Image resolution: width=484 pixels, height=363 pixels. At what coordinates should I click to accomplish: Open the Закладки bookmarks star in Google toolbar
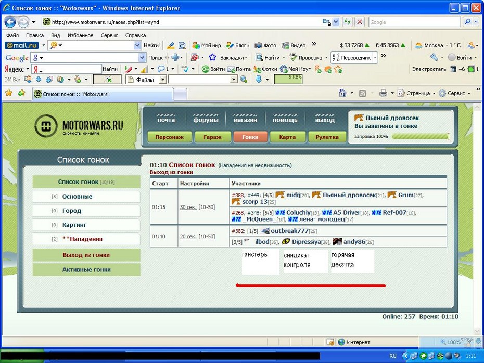click(212, 57)
